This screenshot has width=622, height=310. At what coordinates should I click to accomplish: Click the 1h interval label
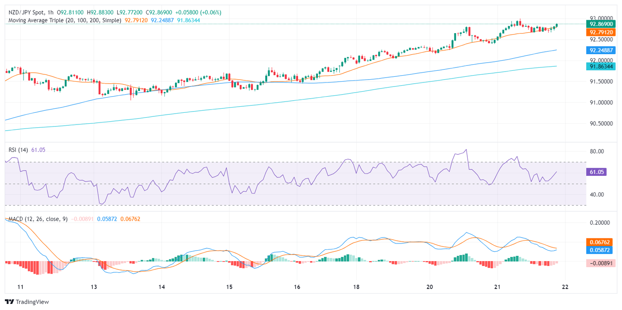(50, 13)
